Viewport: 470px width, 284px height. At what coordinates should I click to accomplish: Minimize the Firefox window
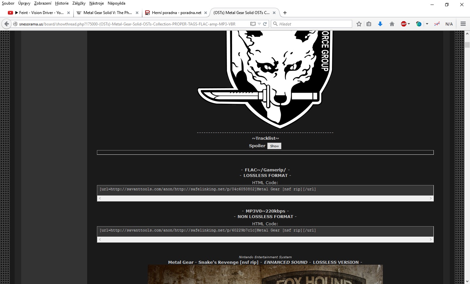click(432, 5)
